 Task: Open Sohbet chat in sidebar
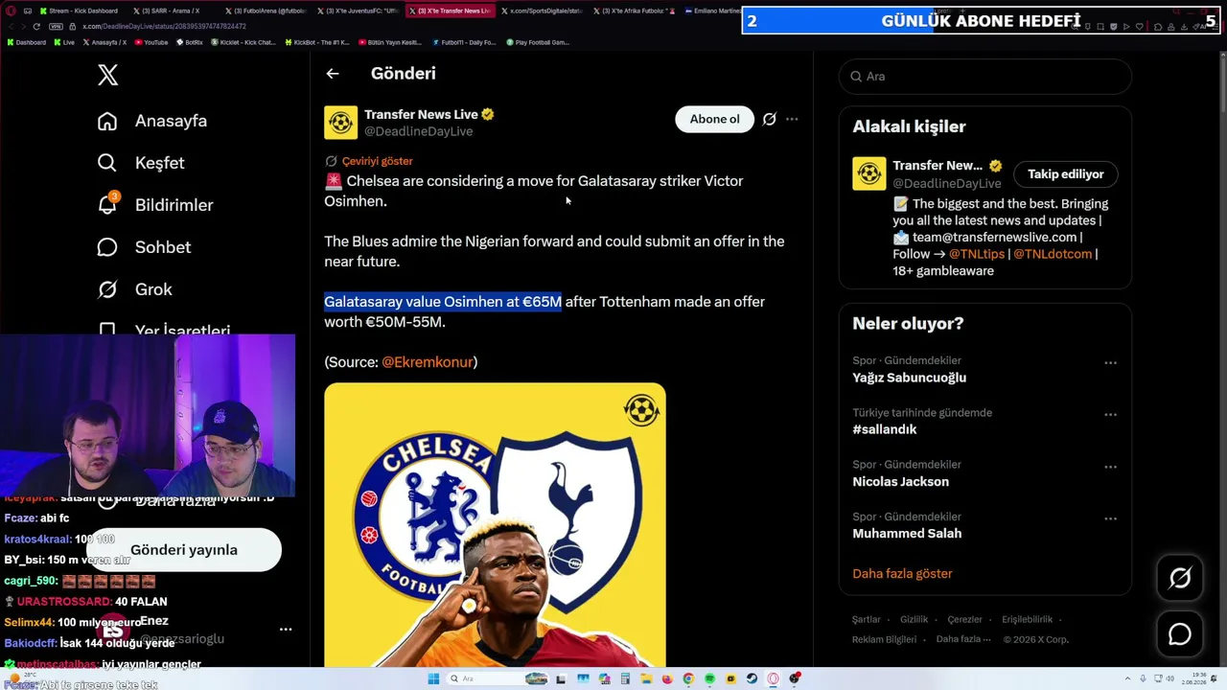(x=144, y=247)
